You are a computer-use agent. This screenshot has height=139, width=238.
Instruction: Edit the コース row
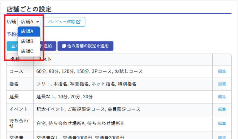222,71
